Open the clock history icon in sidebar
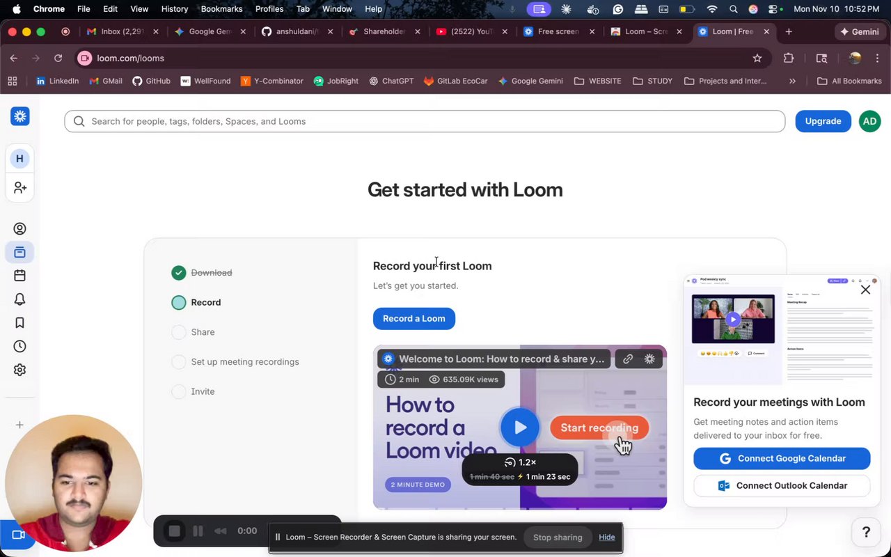891x557 pixels. [x=19, y=346]
